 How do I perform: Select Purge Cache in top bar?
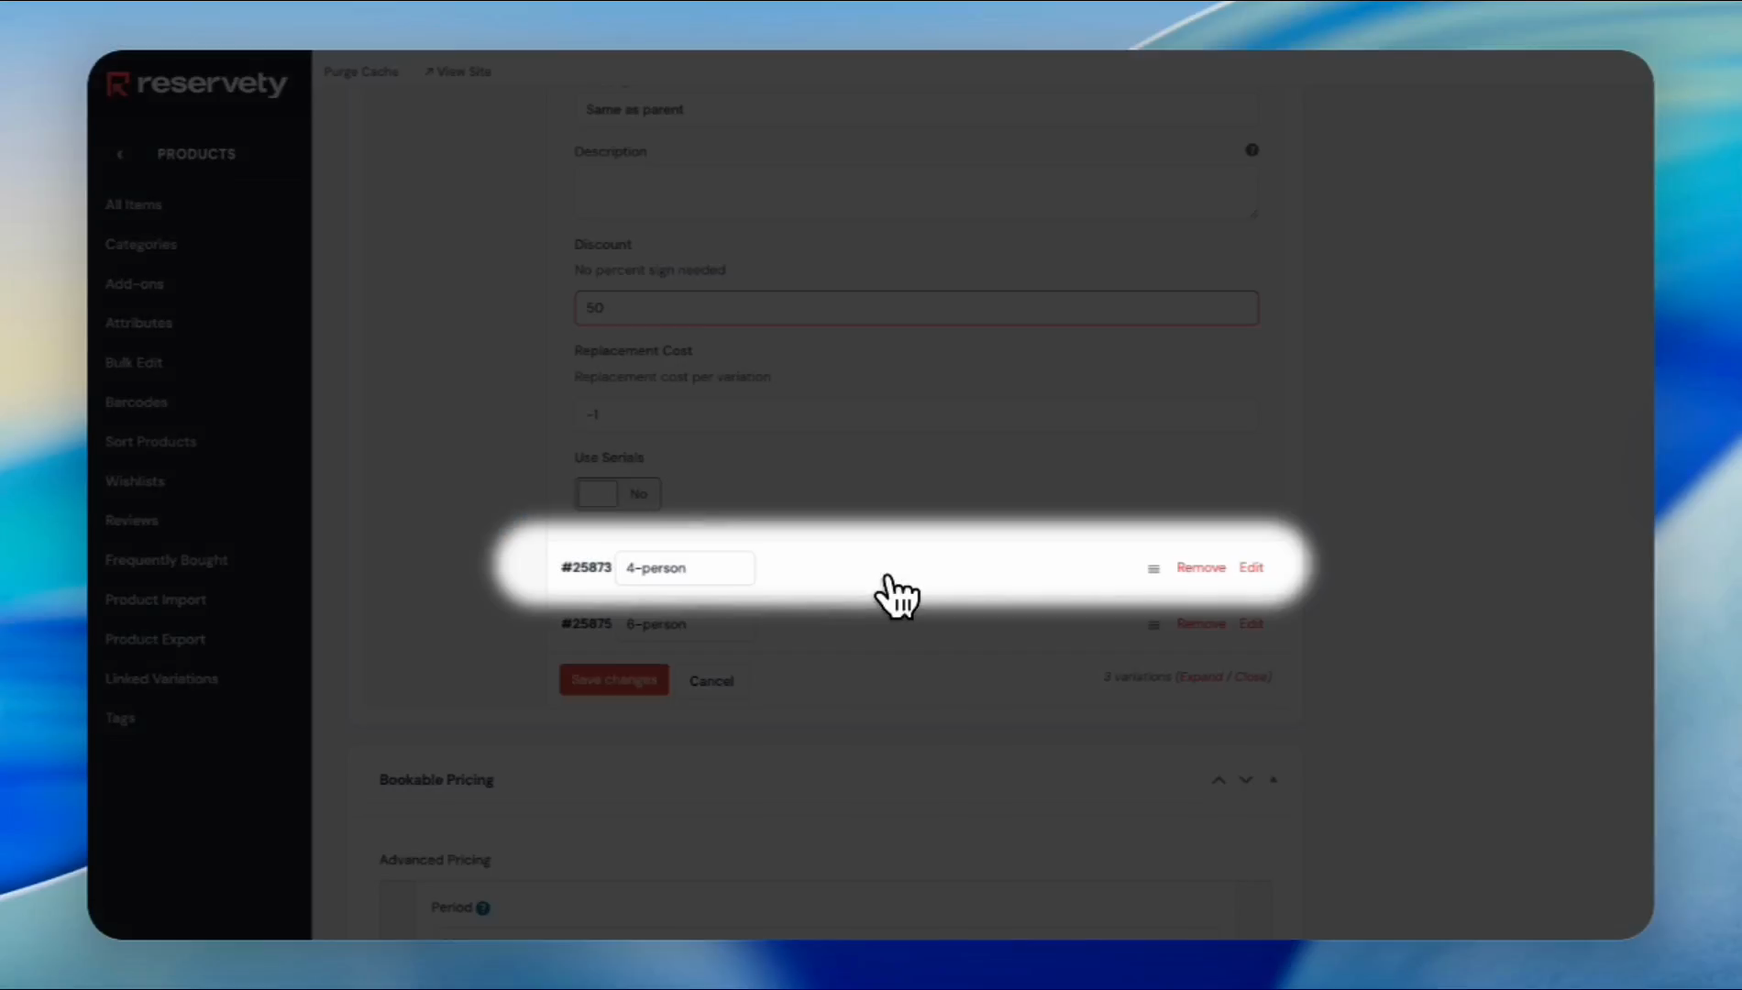point(360,71)
